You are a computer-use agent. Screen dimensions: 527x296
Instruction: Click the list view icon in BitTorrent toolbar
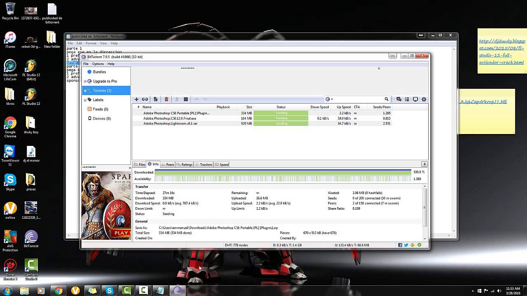407,99
